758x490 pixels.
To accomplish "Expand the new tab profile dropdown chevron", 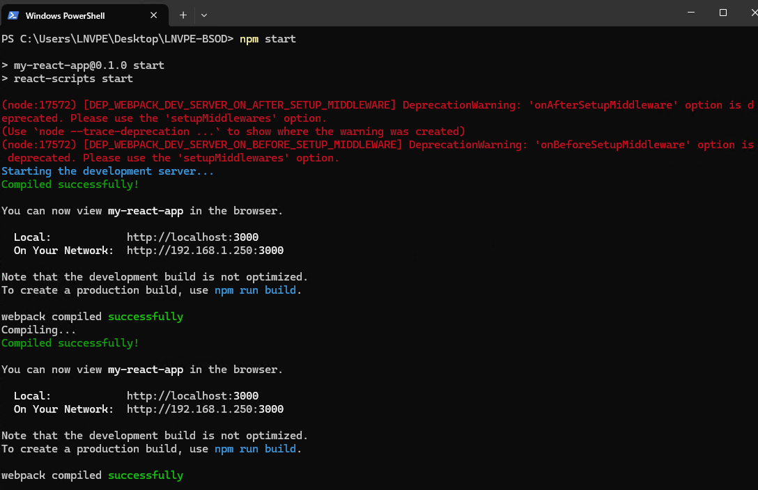I will pos(204,15).
